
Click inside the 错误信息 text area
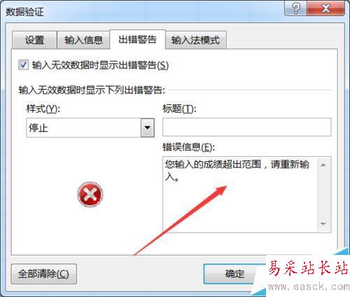point(240,194)
